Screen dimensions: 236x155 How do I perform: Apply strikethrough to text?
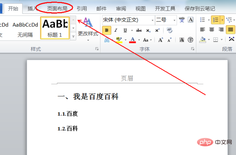click(x=139, y=30)
